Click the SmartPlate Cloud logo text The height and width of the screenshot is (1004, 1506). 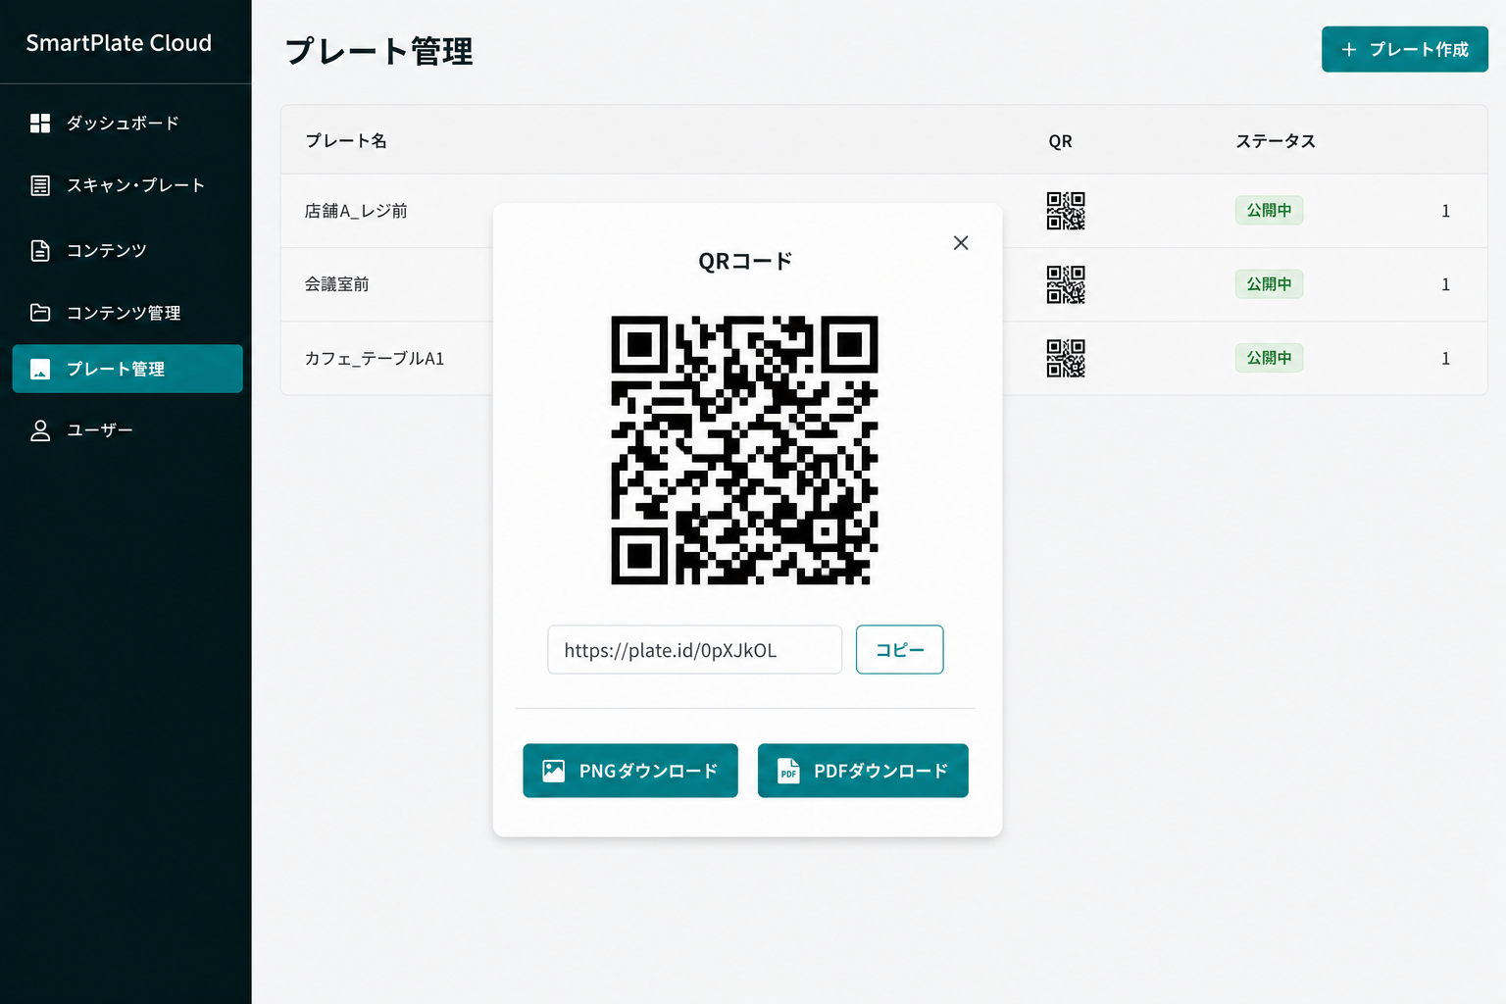pyautogui.click(x=119, y=43)
